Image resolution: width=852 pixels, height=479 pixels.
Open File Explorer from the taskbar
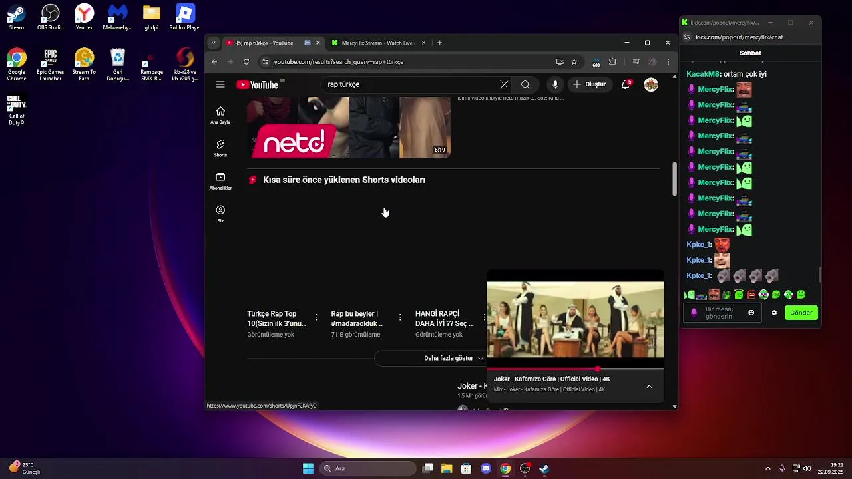447,468
